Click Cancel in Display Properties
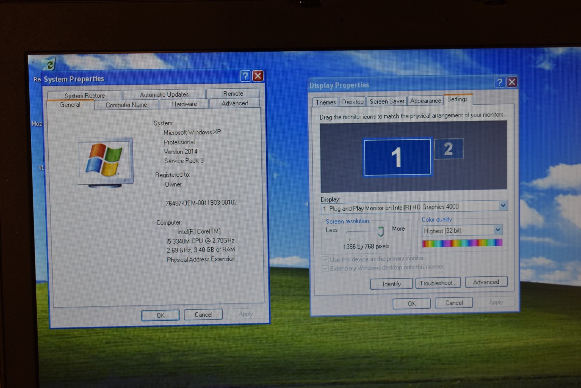The width and height of the screenshot is (581, 388). pyautogui.click(x=454, y=303)
